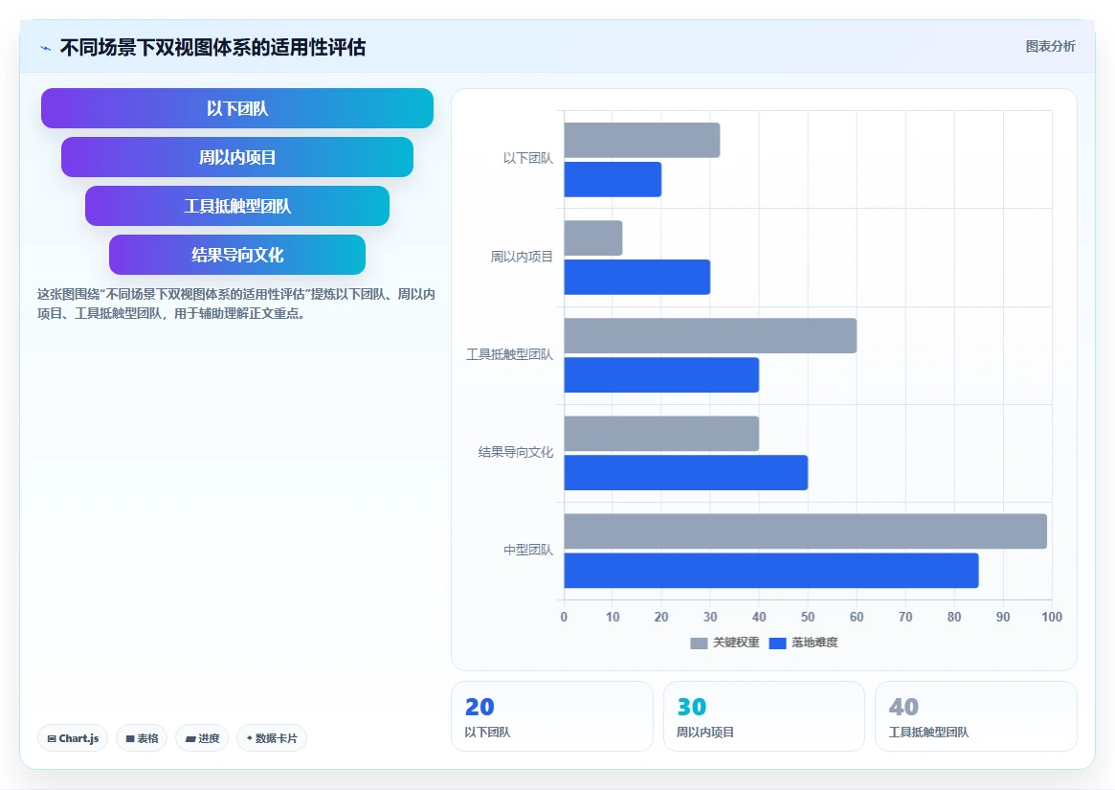Image resolution: width=1115 pixels, height=790 pixels.
Task: Click the 工具抵触型团队 y-axis label
Action: [509, 353]
